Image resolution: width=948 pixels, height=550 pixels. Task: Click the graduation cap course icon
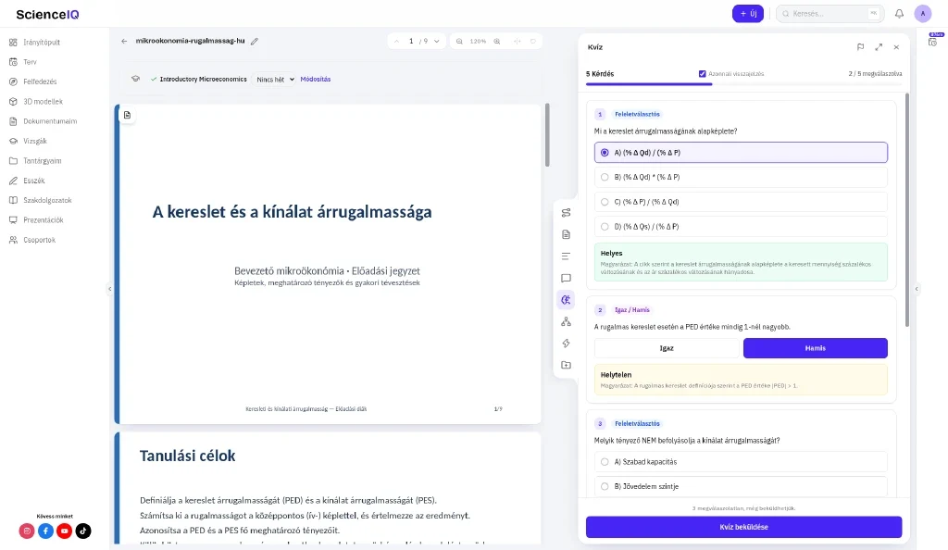pyautogui.click(x=135, y=79)
